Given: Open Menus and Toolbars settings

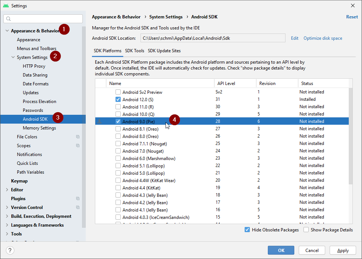Looking at the screenshot, I should tap(36, 49).
